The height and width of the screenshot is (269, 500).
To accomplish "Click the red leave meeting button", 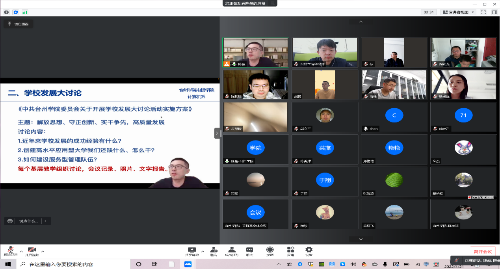I will [x=483, y=252].
